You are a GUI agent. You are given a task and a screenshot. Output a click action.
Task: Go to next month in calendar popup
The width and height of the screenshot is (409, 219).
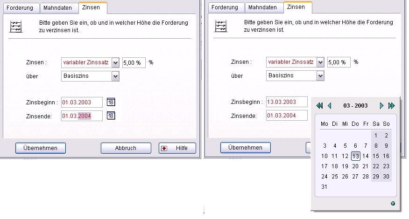tap(381, 106)
